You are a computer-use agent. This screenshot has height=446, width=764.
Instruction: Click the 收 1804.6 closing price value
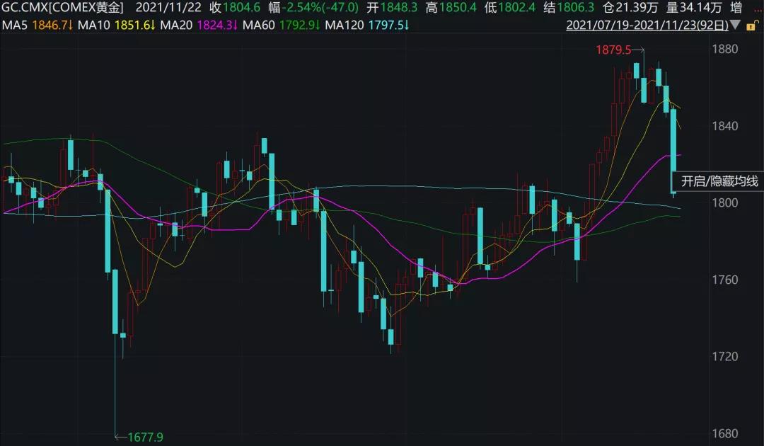click(233, 8)
